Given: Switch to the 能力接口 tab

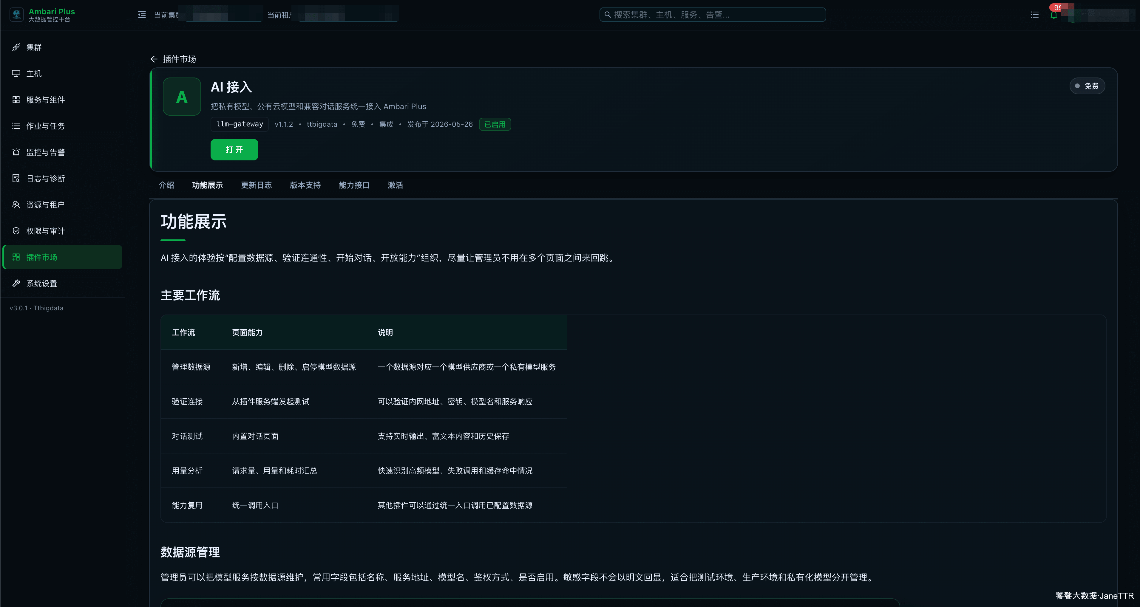Looking at the screenshot, I should [x=354, y=185].
